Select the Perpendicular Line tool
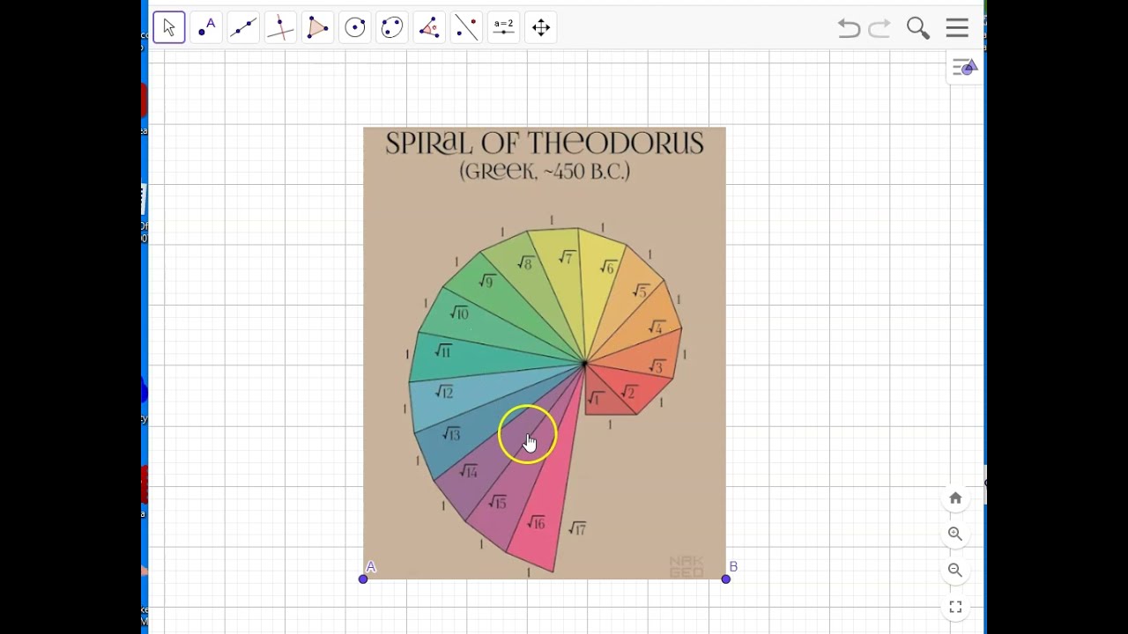1128x634 pixels. coord(280,27)
